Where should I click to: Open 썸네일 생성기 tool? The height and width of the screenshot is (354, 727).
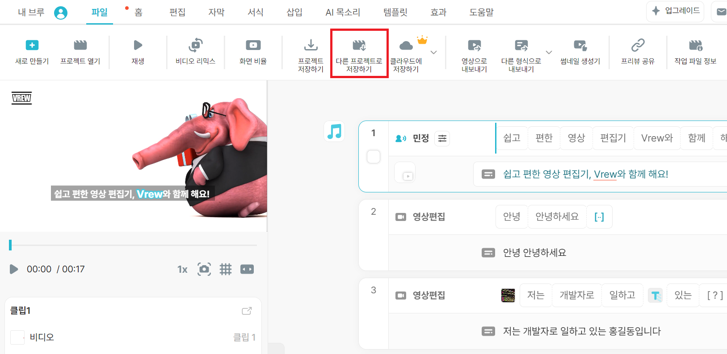pos(580,45)
